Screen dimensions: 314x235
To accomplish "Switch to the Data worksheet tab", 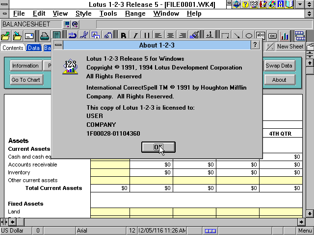I will [34, 48].
